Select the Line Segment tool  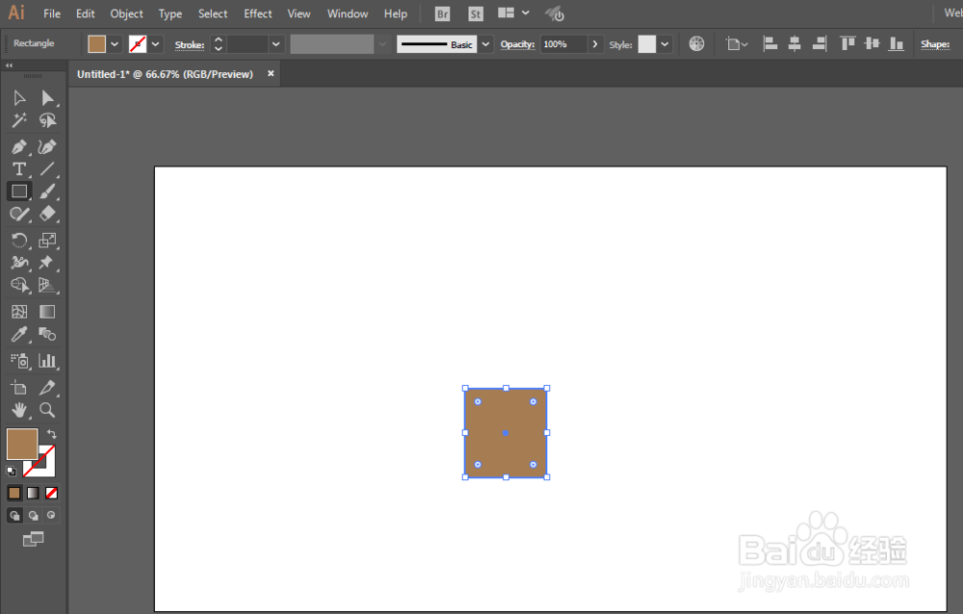click(47, 168)
